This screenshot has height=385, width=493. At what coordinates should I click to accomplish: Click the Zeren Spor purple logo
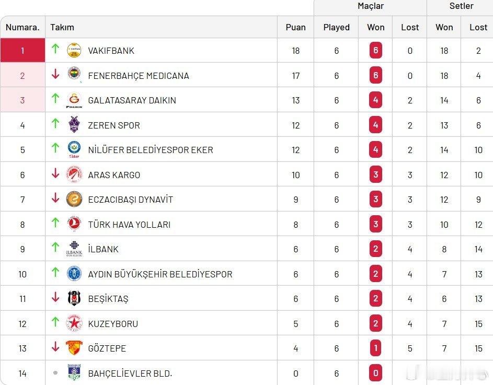point(74,125)
